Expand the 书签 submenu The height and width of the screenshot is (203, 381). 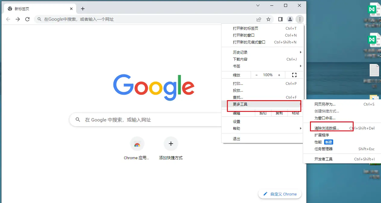click(x=262, y=66)
